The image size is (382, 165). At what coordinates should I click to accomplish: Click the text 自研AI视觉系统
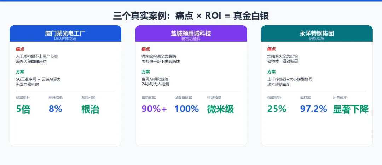tap(155, 79)
